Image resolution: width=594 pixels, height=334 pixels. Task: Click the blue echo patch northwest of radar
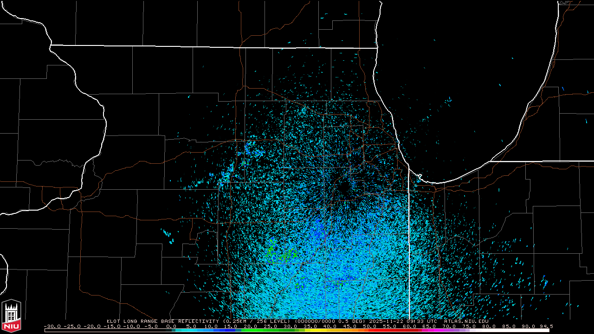click(251, 151)
